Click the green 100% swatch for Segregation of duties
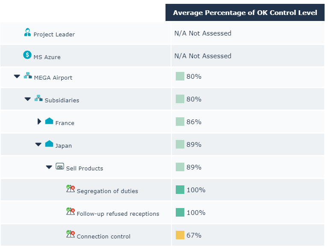This screenshot has width=328, height=250. pyautogui.click(x=180, y=190)
